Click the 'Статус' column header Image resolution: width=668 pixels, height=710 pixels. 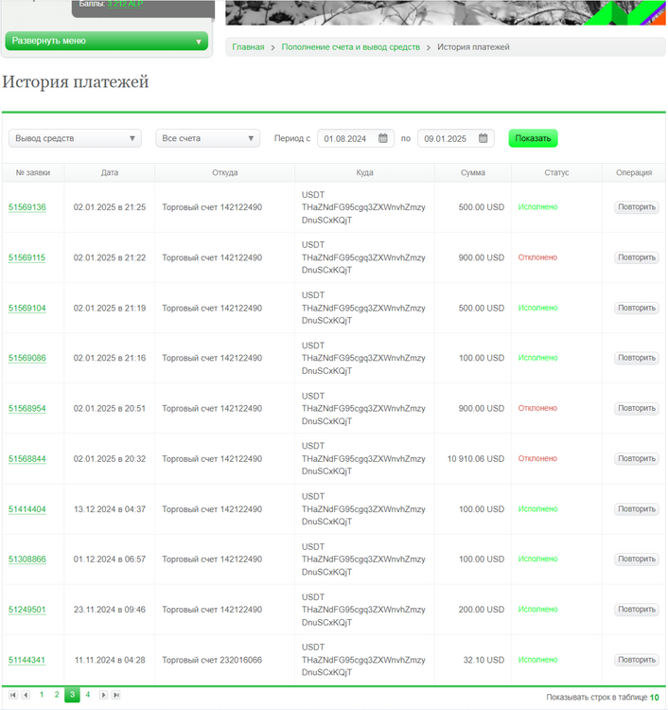[556, 172]
